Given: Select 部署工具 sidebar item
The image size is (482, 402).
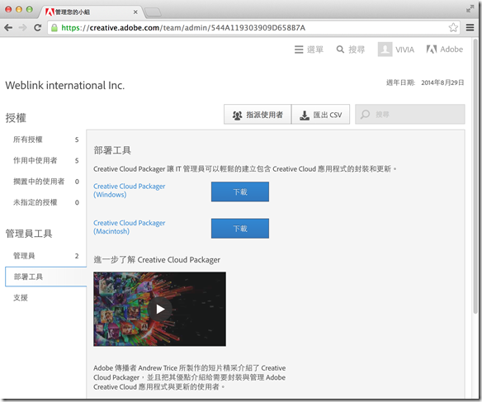Looking at the screenshot, I should click(45, 277).
